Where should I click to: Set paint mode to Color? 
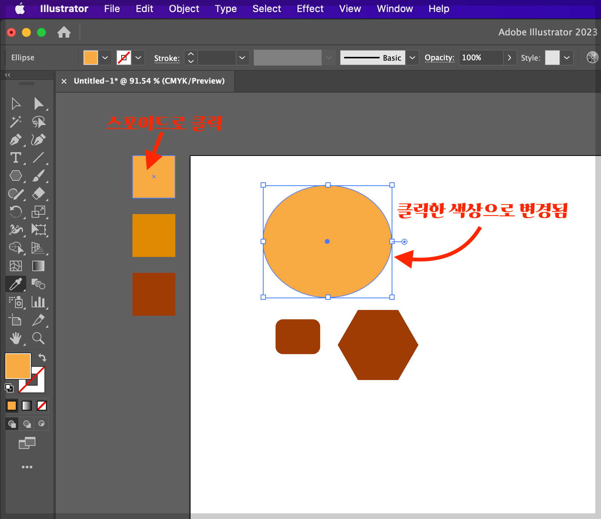tap(12, 406)
